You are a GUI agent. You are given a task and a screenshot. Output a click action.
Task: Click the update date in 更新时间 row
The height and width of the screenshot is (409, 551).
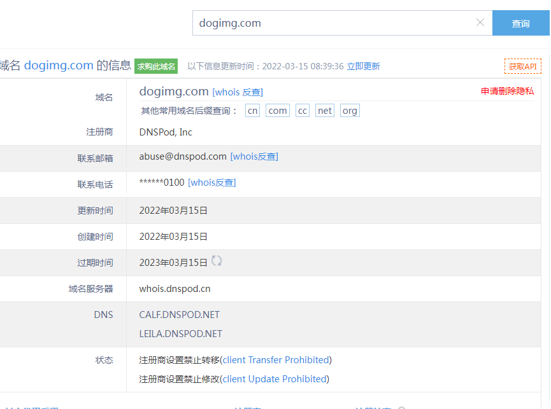point(173,211)
